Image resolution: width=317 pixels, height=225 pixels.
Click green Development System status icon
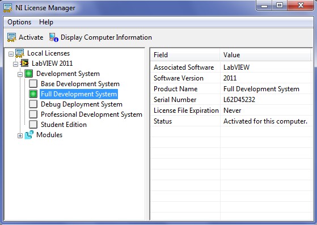tap(29, 74)
